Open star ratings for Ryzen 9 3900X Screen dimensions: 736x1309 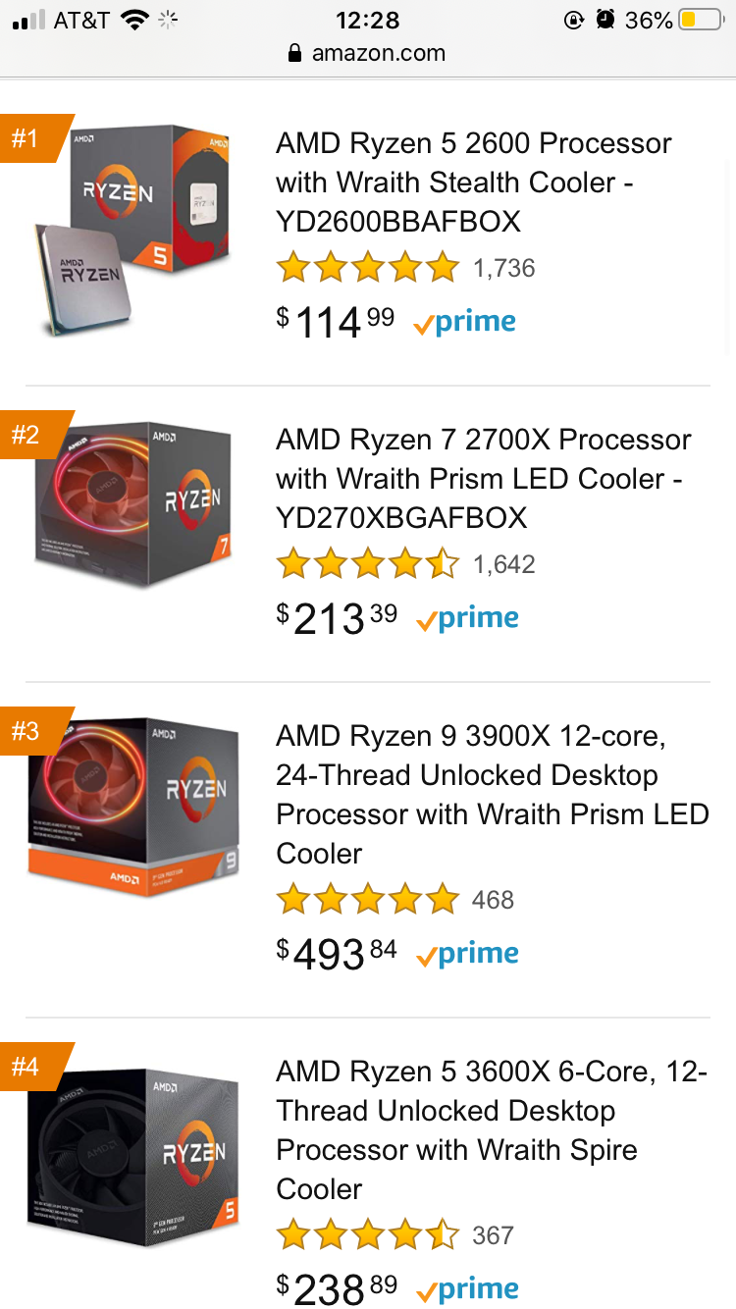click(367, 899)
